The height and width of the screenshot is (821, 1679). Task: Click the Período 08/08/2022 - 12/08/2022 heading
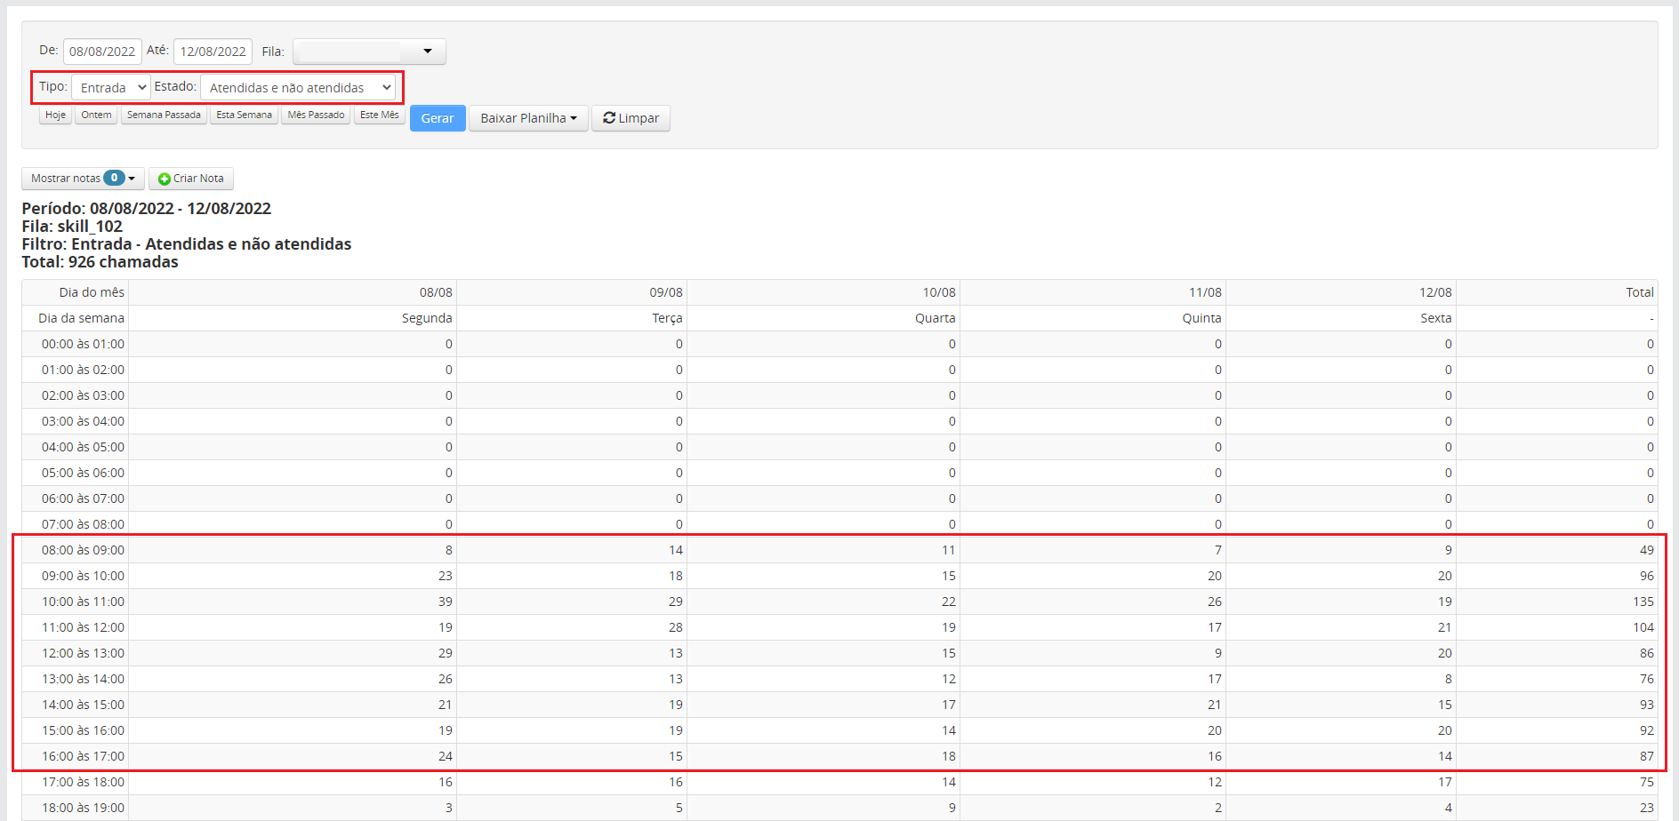click(146, 209)
